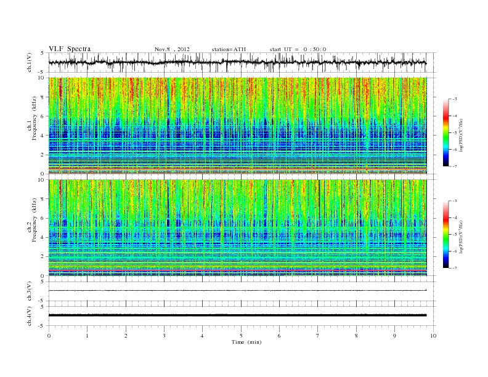
Task: Click the "ch.3(V)" axis label
Action: point(30,291)
